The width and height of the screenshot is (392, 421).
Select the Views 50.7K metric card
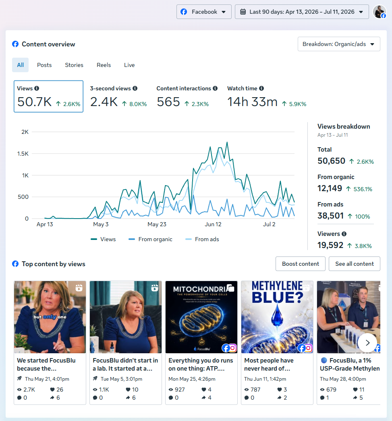click(49, 96)
